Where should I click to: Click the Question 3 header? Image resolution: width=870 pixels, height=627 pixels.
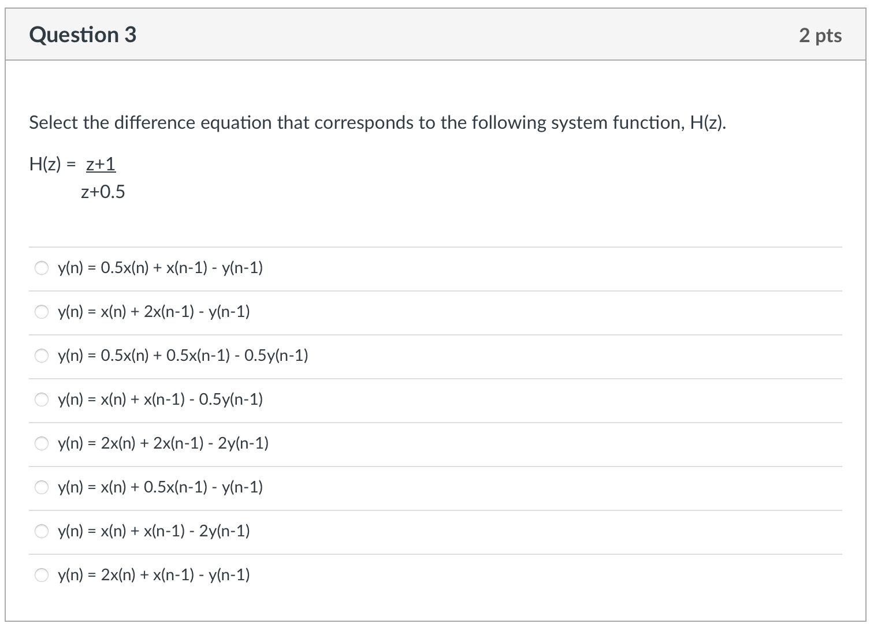coord(83,35)
